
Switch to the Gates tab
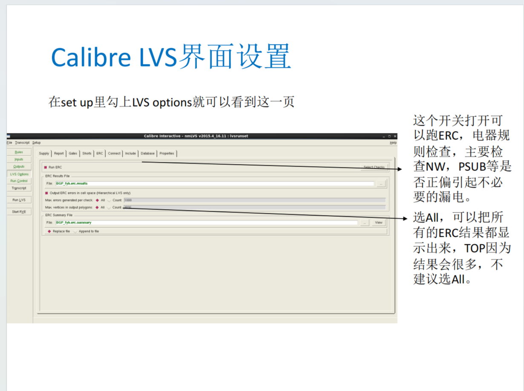coord(73,154)
